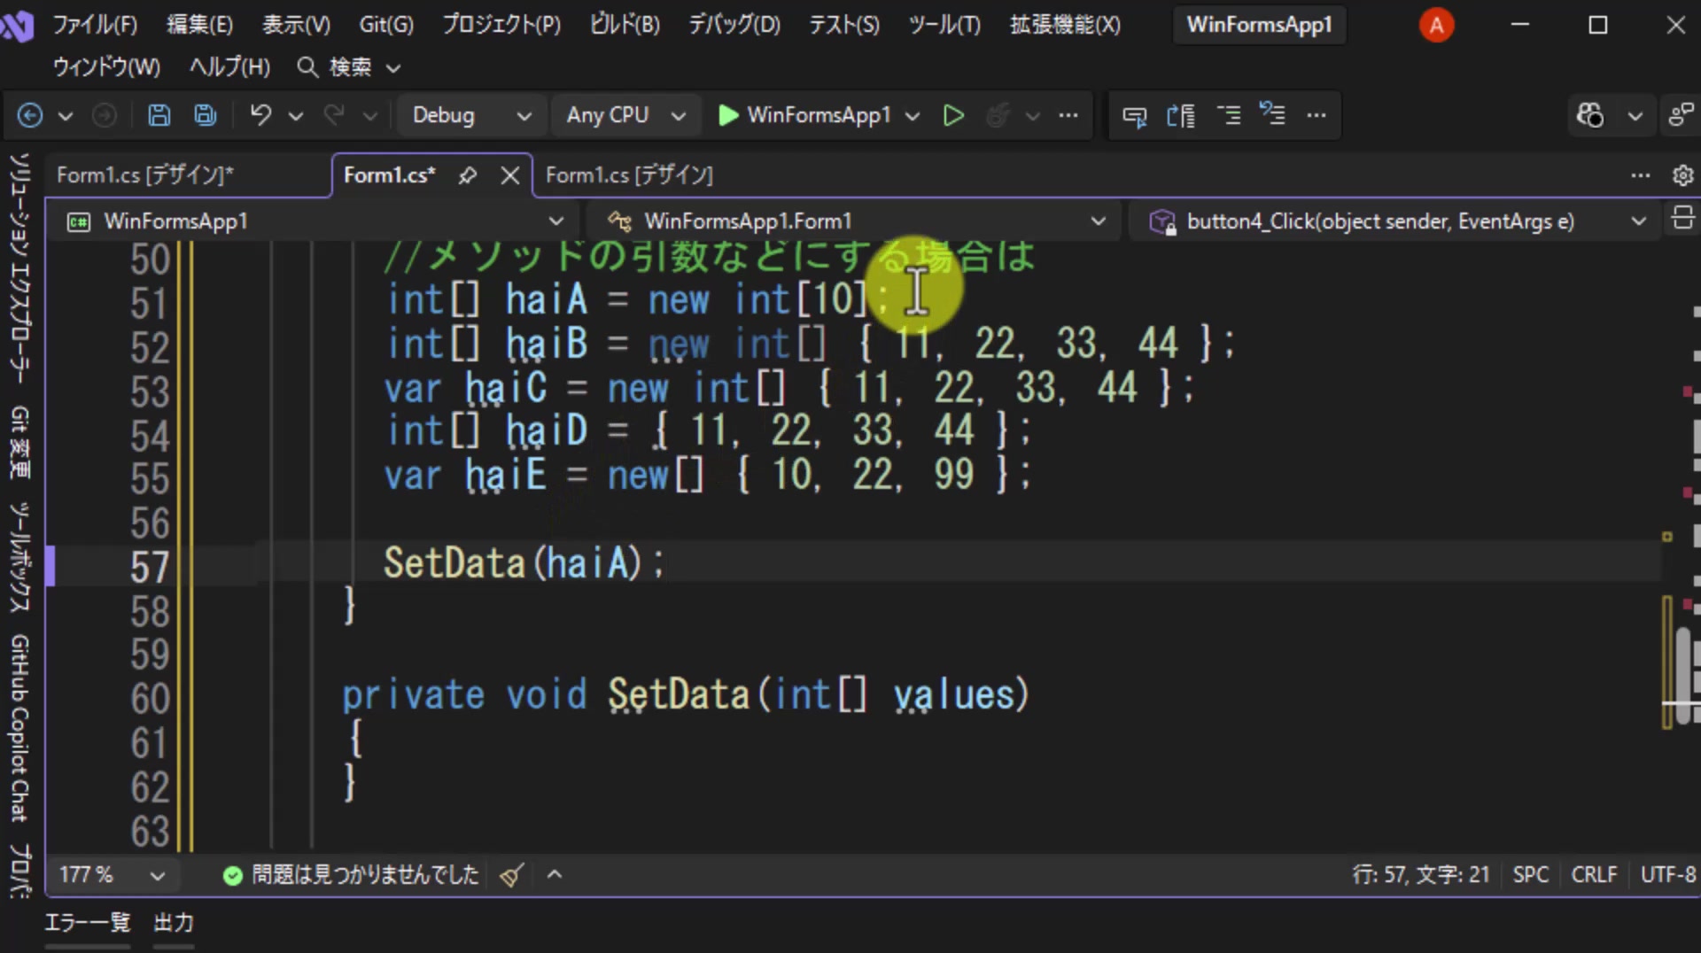Screen dimensions: 1701x953
Task: Open the エラー一覧 panel tab
Action: point(87,923)
